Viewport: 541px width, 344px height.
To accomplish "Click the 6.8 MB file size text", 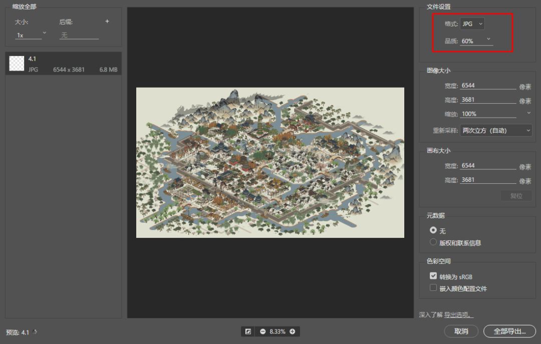I will [x=108, y=70].
